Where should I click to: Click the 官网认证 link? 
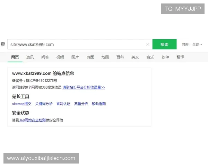coord(63,104)
